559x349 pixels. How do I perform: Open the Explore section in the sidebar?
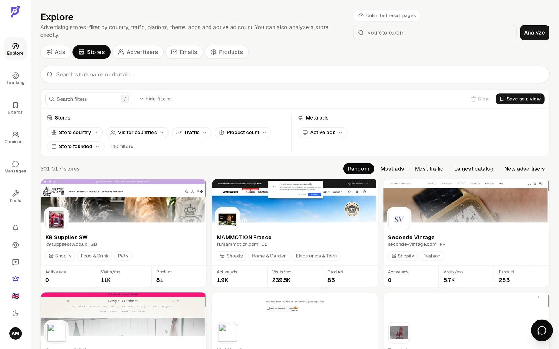coord(15,49)
